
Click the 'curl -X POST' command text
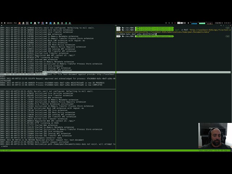click(x=181, y=30)
